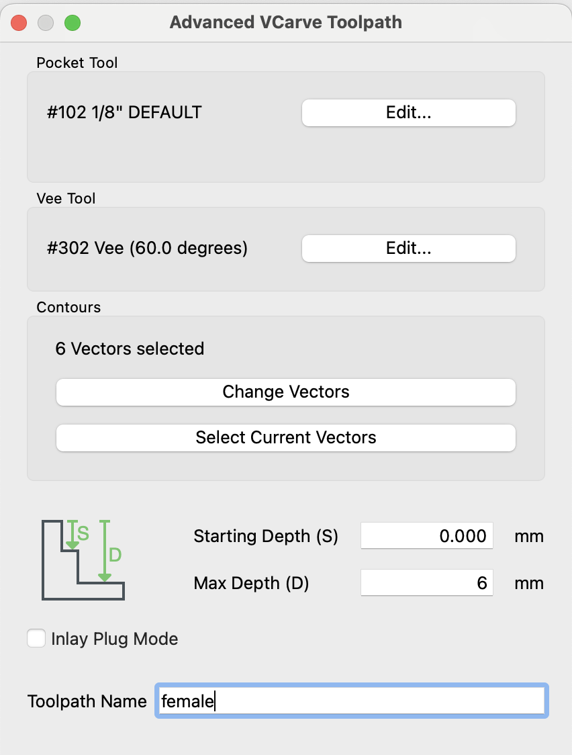Screen dimensions: 572x755
Task: Close the Advanced VCarve Toolpath window
Action: point(19,22)
